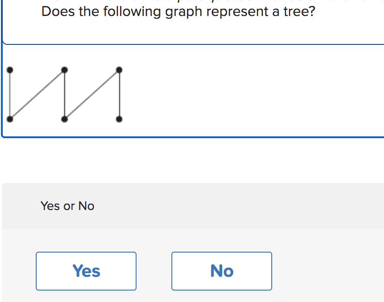Click the diagonal edge between middle and right columns
The height and width of the screenshot is (302, 384).
click(92, 94)
